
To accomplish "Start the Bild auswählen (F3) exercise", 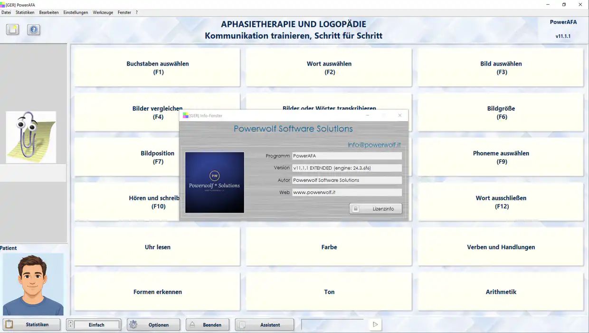I will 501,68.
